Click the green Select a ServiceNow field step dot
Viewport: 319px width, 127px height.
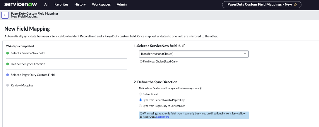(7, 53)
